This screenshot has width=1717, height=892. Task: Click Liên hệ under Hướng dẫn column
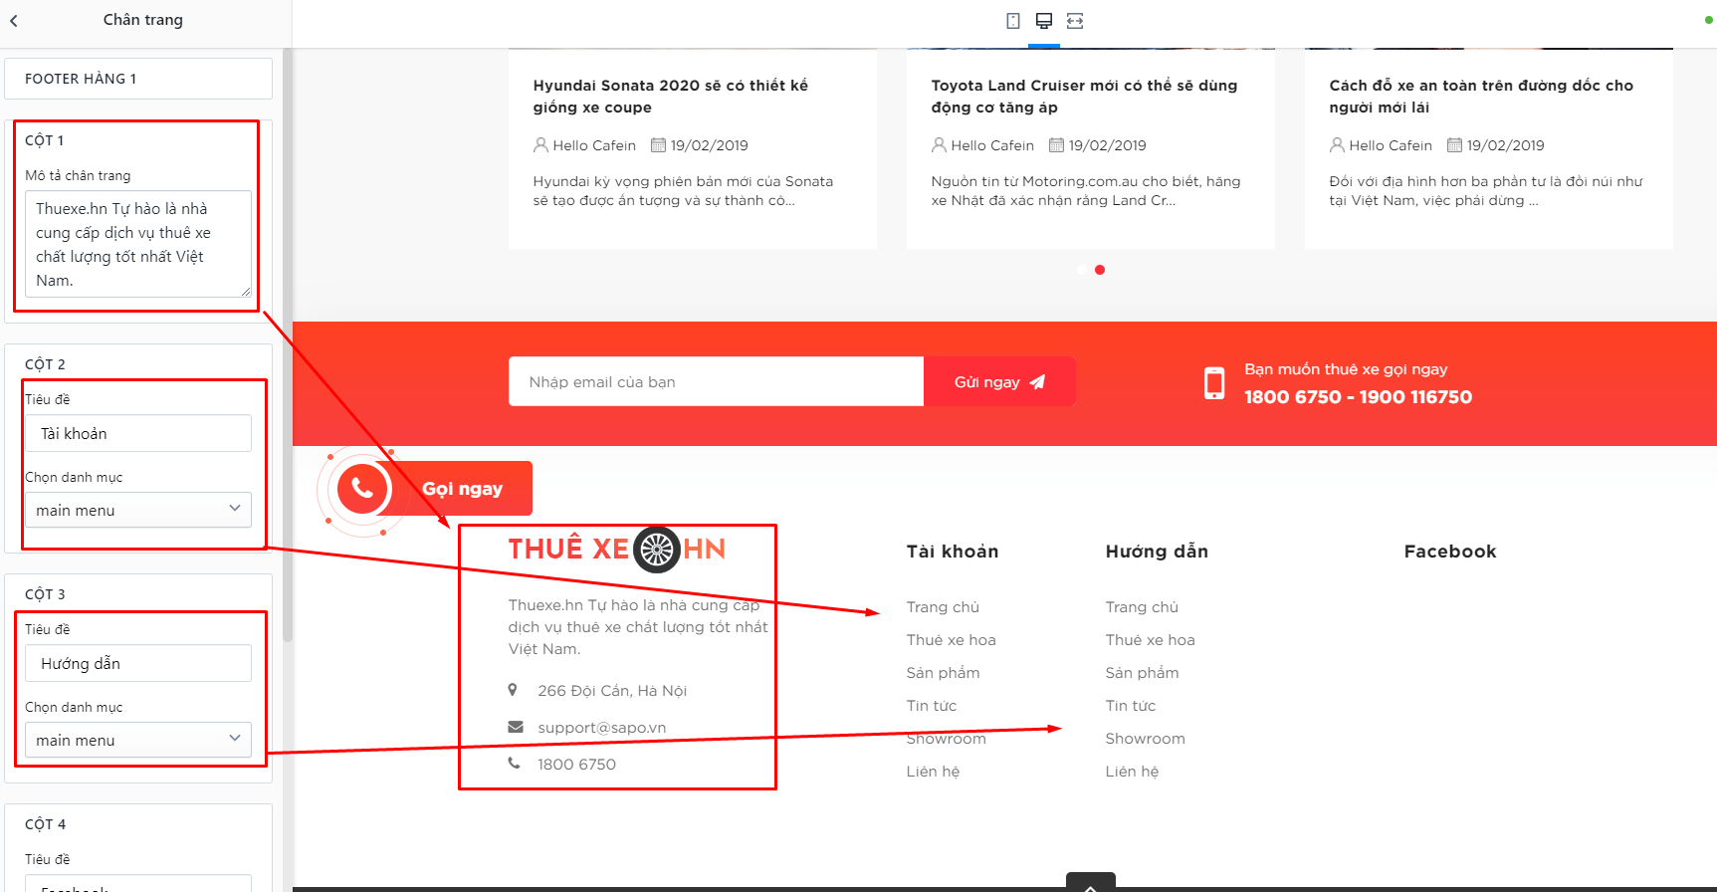click(1132, 772)
